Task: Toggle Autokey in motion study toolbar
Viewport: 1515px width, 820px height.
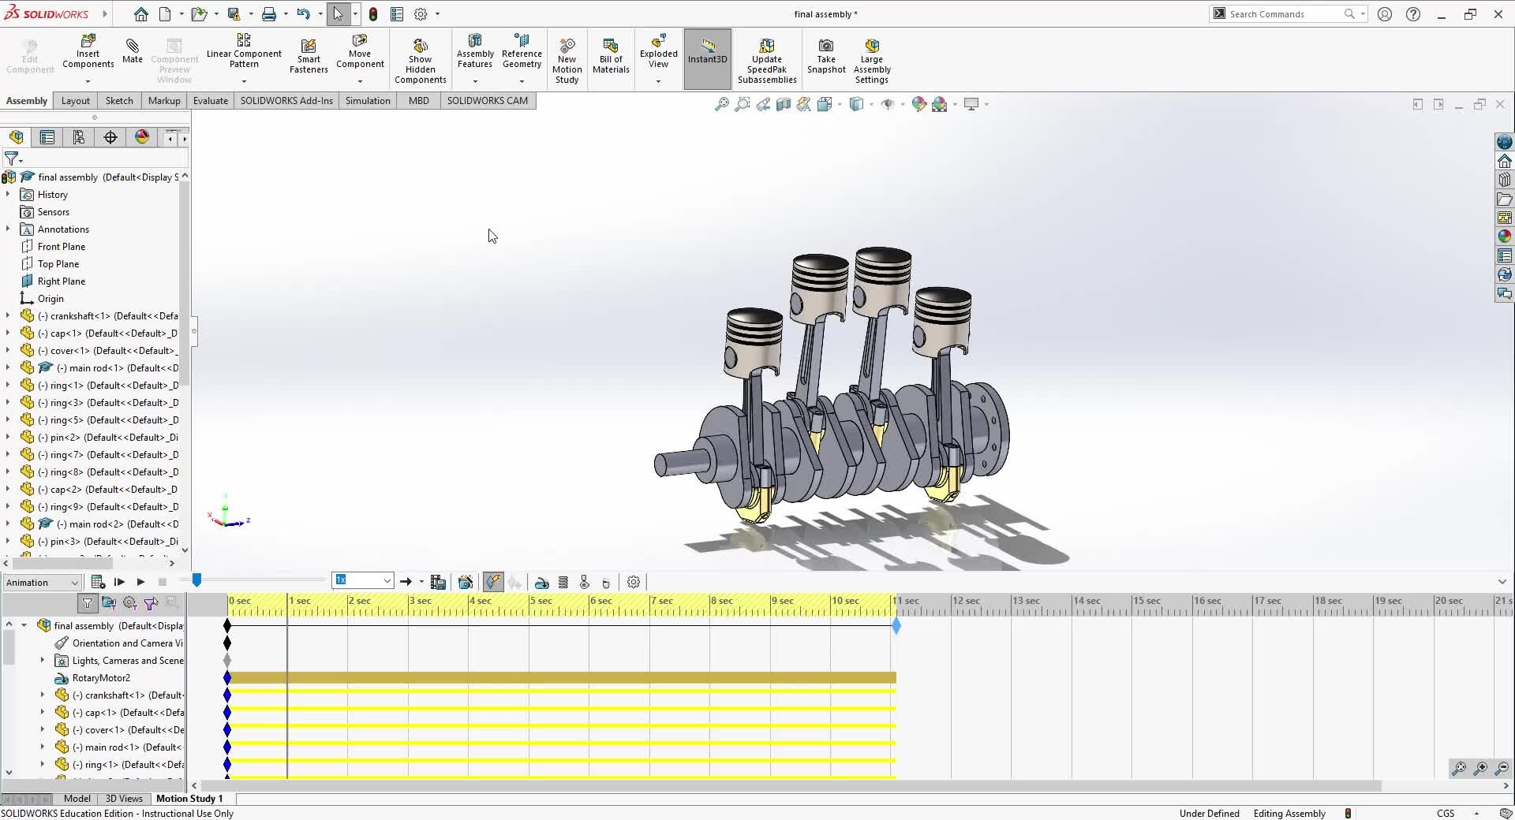Action: (x=493, y=583)
